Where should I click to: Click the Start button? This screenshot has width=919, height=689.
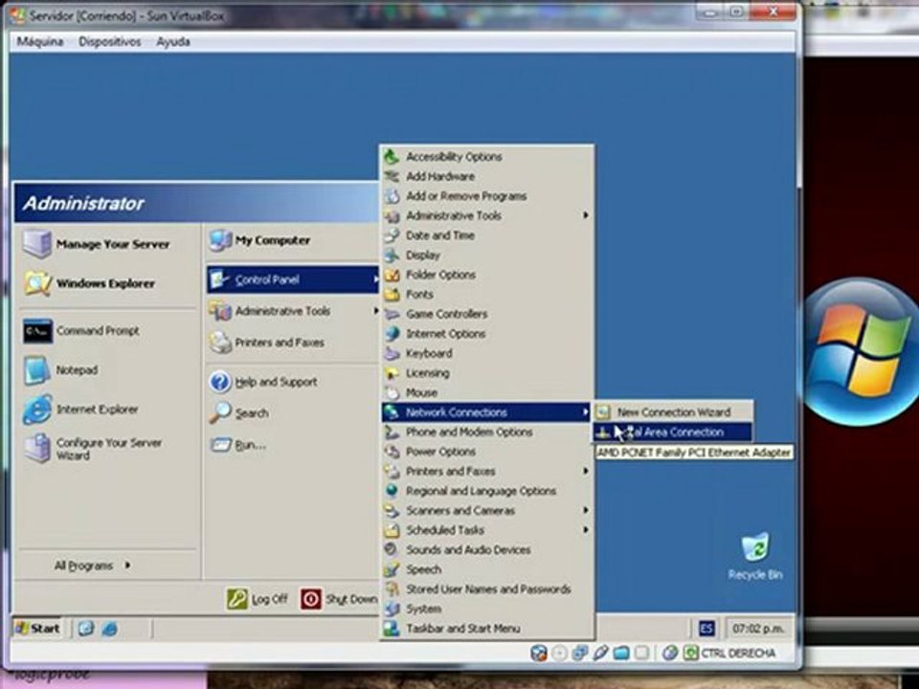(x=37, y=629)
